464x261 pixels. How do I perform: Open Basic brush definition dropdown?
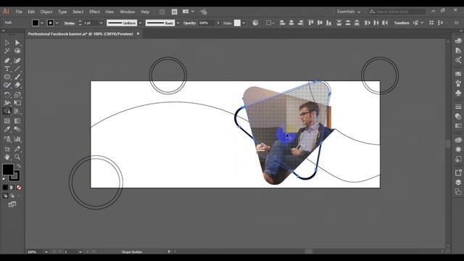(x=178, y=23)
